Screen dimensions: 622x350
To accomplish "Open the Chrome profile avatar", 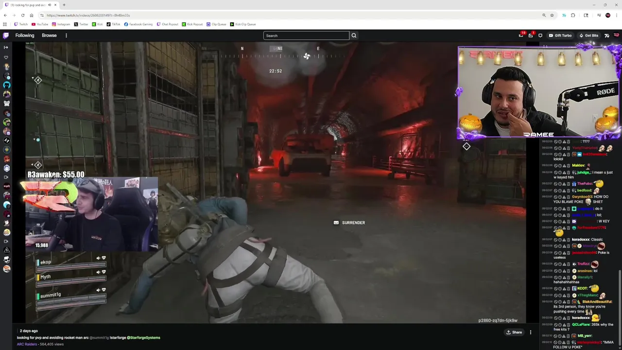I will [x=608, y=15].
